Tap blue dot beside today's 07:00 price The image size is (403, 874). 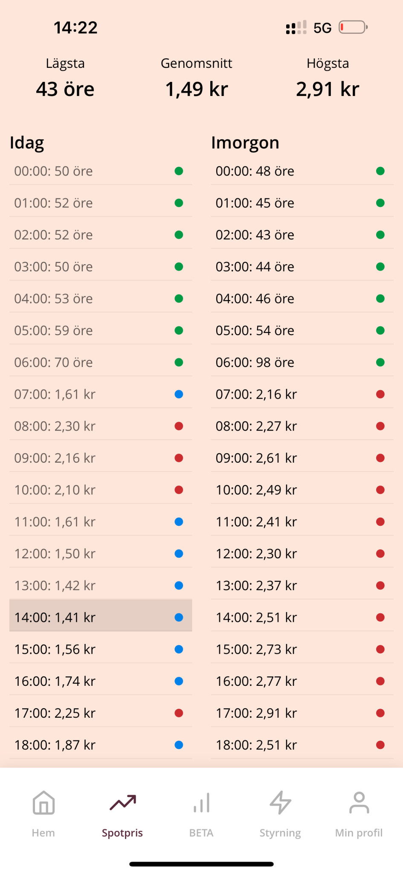click(179, 394)
